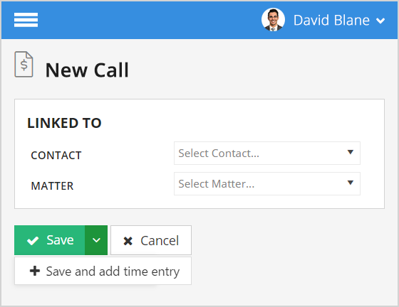Click the New Call page heading
Screen dimensions: 399x307
point(87,70)
